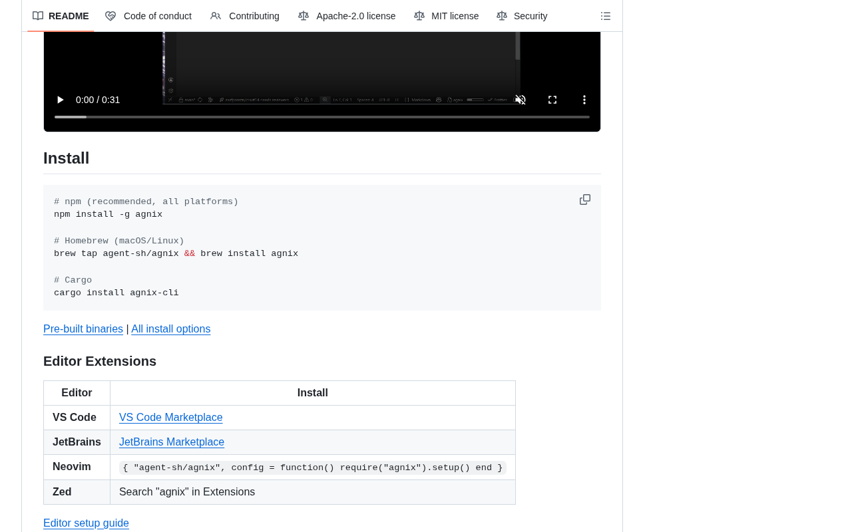Viewport: 852px width, 532px height.
Task: Copy the install code block
Action: (x=585, y=199)
